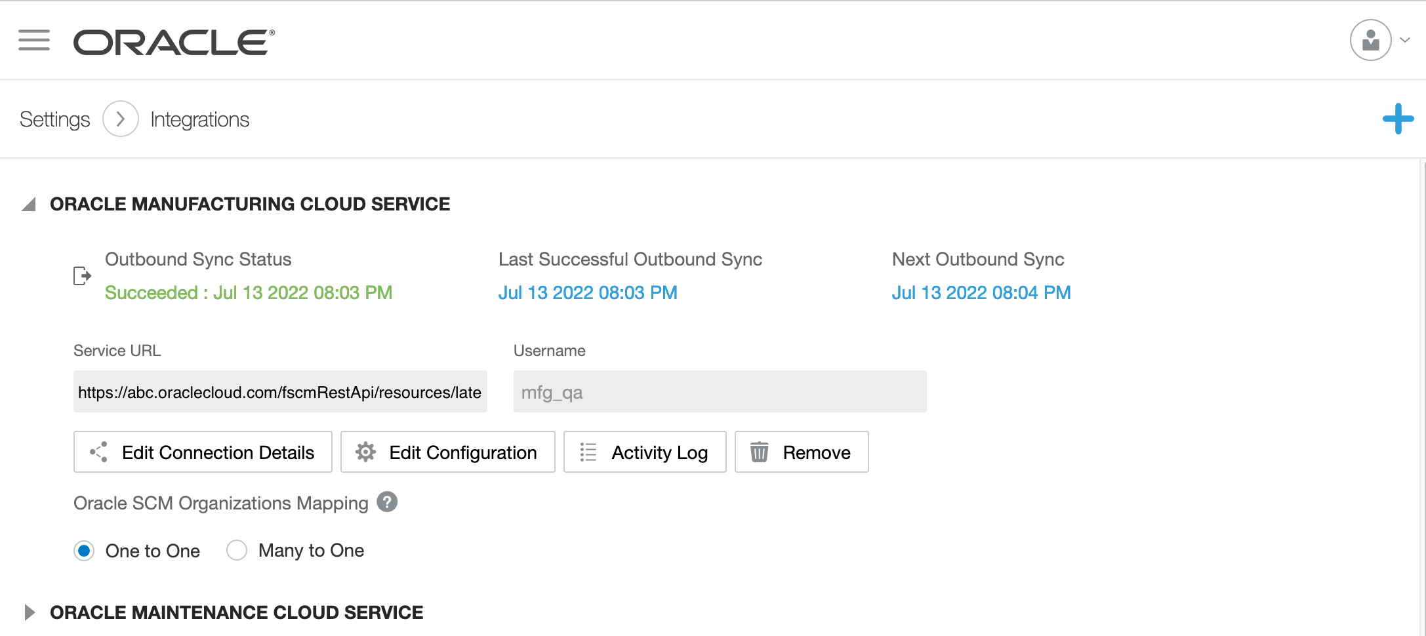The width and height of the screenshot is (1426, 636).
Task: Go to Integrations breadcrumb
Action: [200, 119]
